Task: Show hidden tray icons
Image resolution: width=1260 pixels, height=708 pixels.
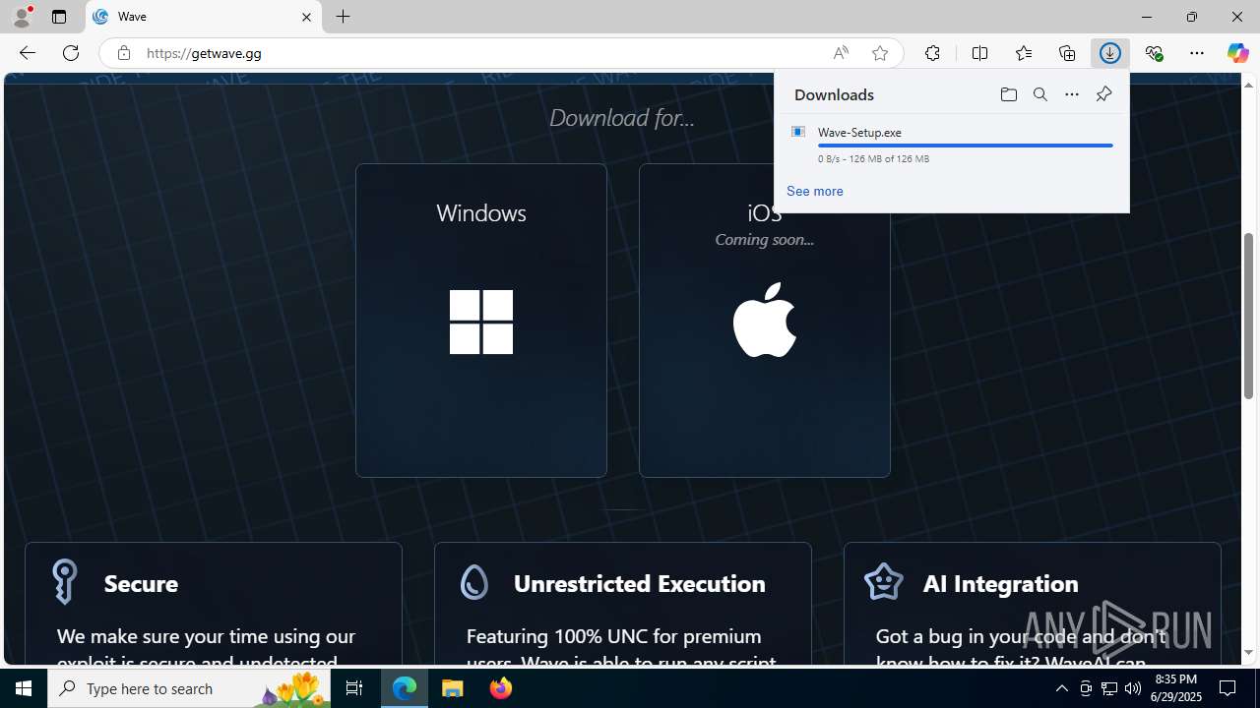Action: click(1062, 688)
